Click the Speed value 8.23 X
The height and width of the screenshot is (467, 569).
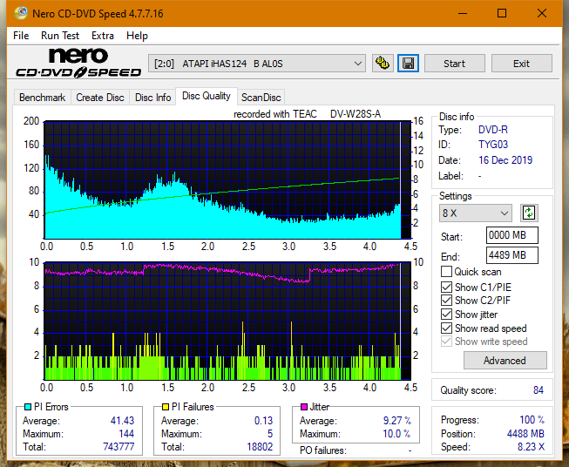(531, 446)
